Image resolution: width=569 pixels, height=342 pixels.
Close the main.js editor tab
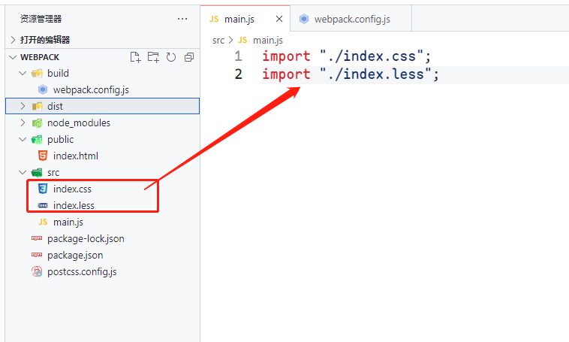pyautogui.click(x=279, y=19)
